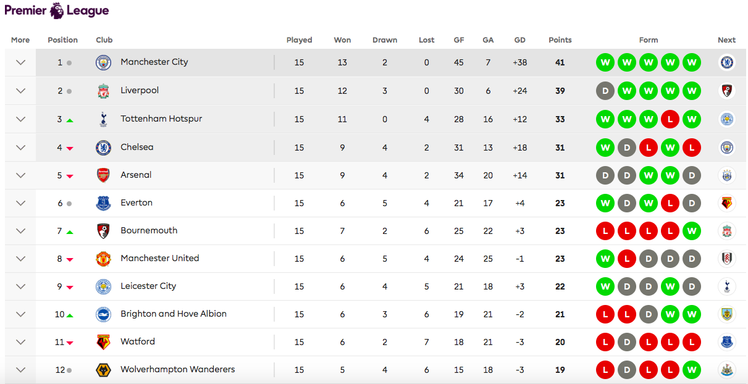Expand Manchester City row details

(20, 62)
